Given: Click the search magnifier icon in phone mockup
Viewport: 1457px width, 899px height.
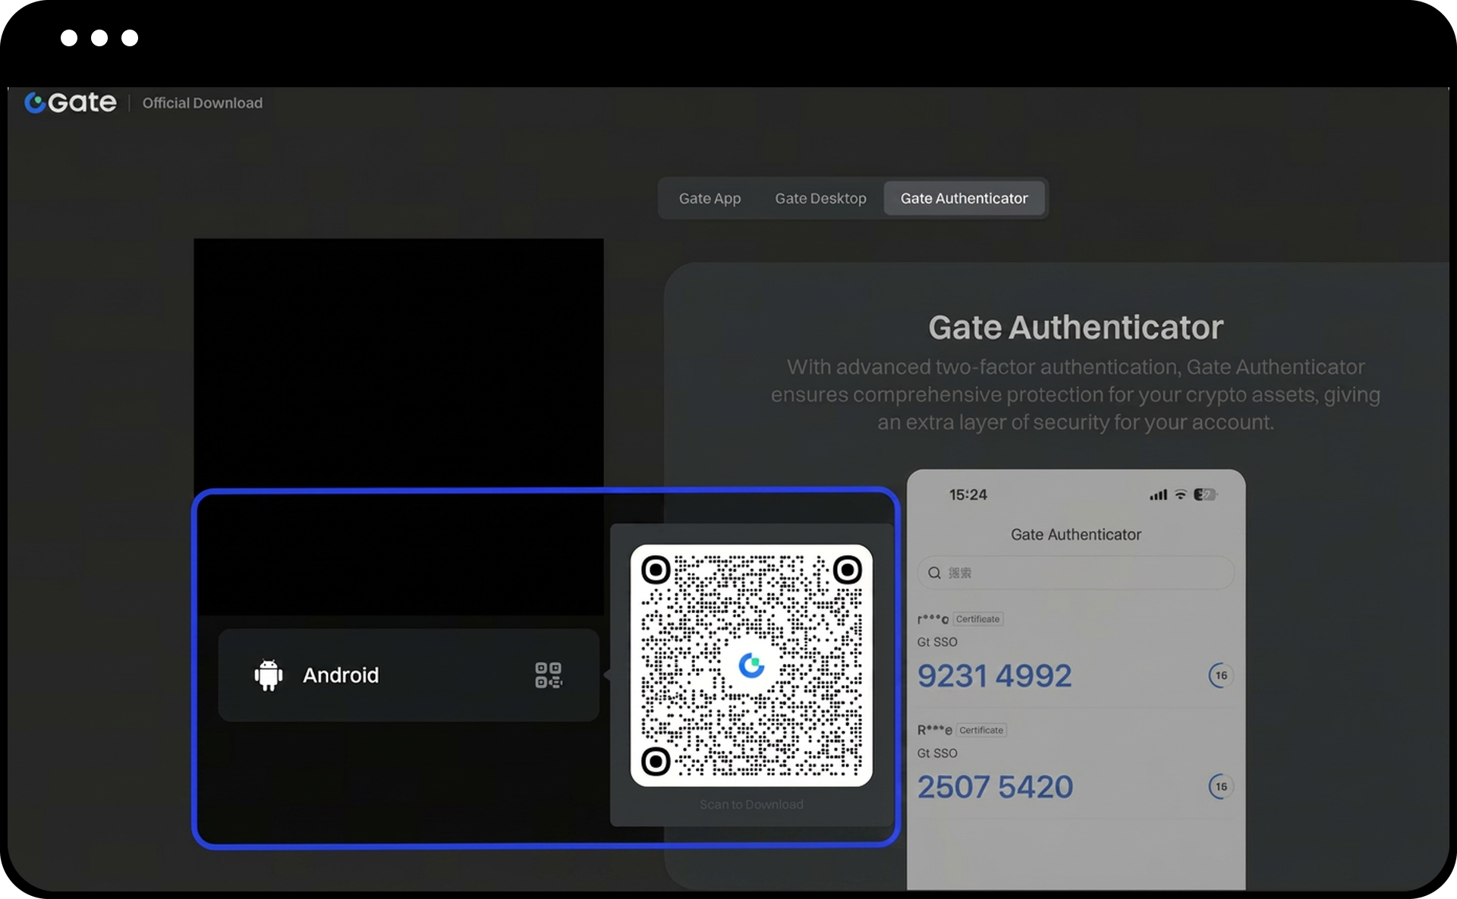Looking at the screenshot, I should coord(935,573).
